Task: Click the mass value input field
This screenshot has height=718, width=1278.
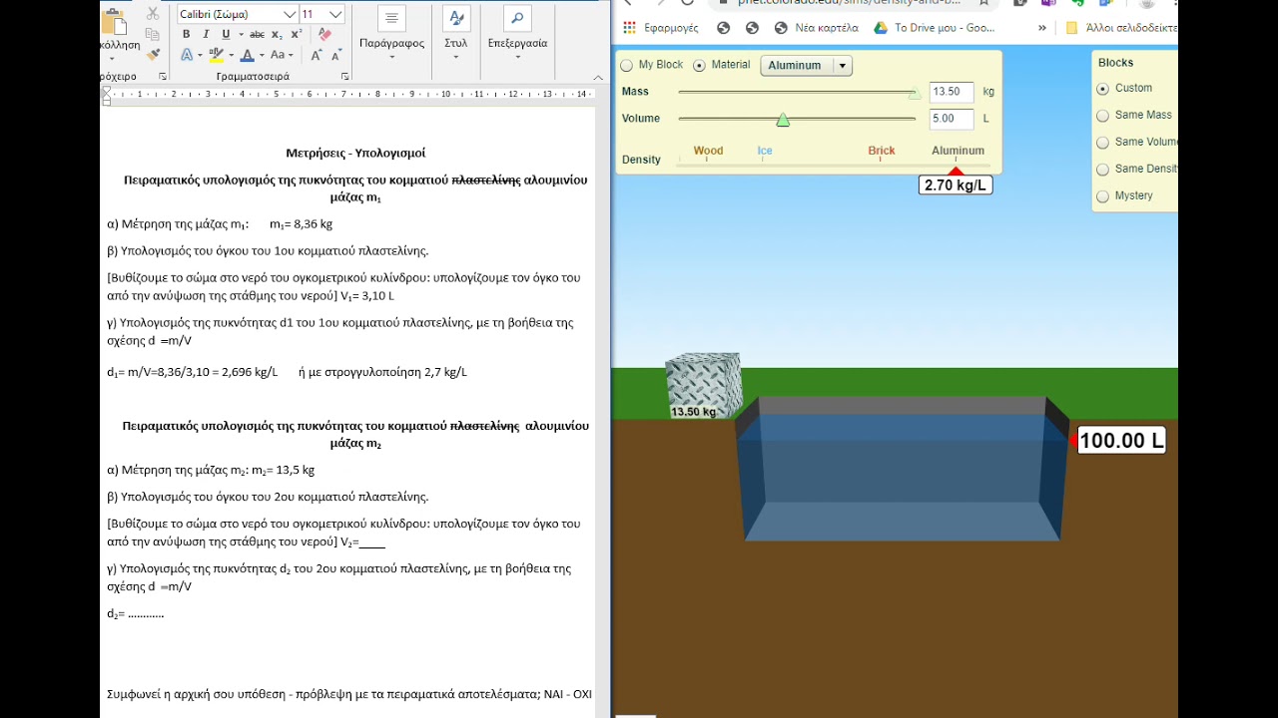Action: pyautogui.click(x=952, y=92)
